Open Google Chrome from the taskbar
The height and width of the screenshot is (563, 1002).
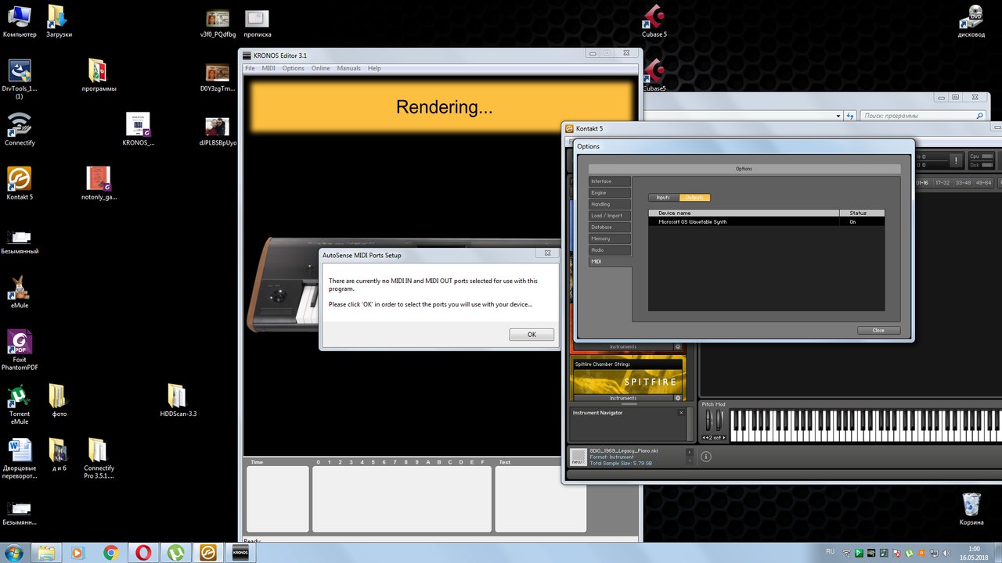111,553
